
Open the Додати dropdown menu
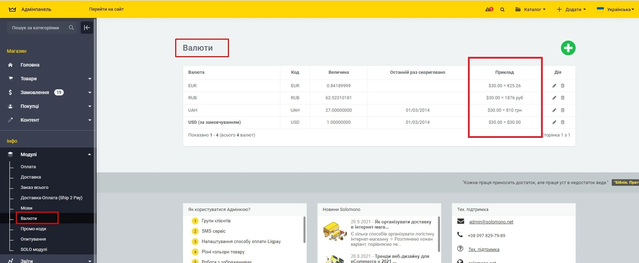tap(571, 10)
